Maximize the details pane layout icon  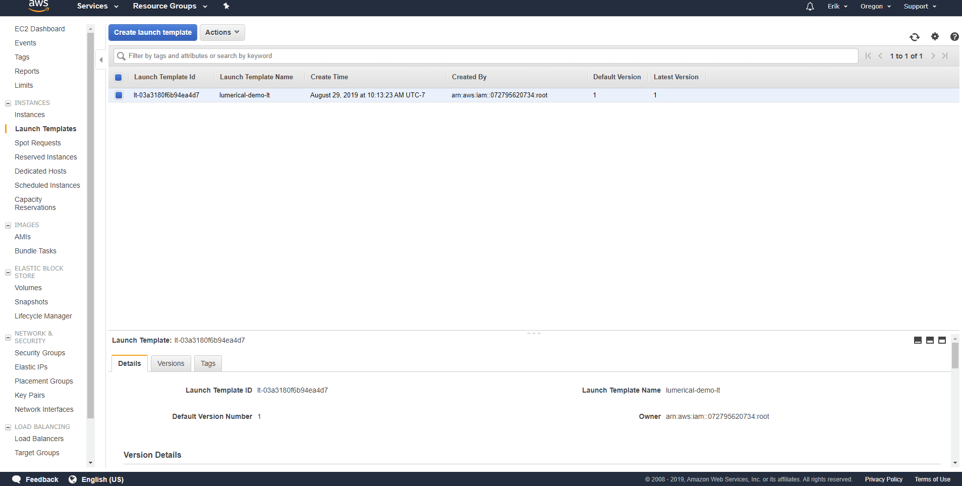tap(942, 340)
